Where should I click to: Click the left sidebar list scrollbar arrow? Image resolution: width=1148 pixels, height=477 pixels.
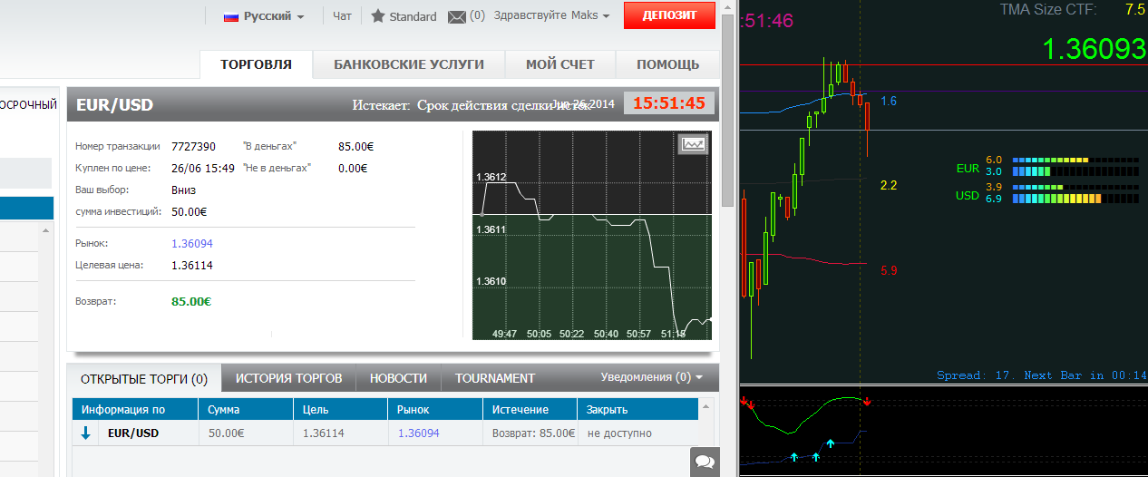(x=45, y=231)
